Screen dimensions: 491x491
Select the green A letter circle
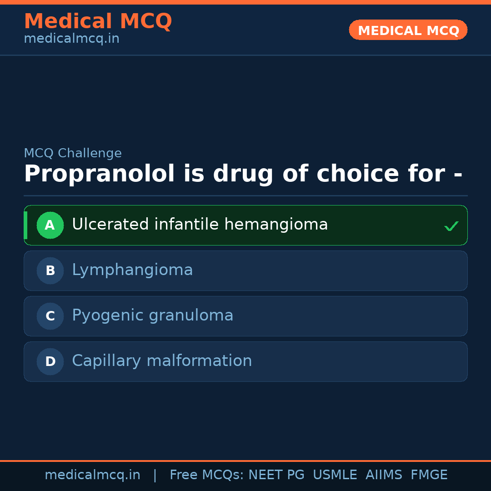(50, 225)
